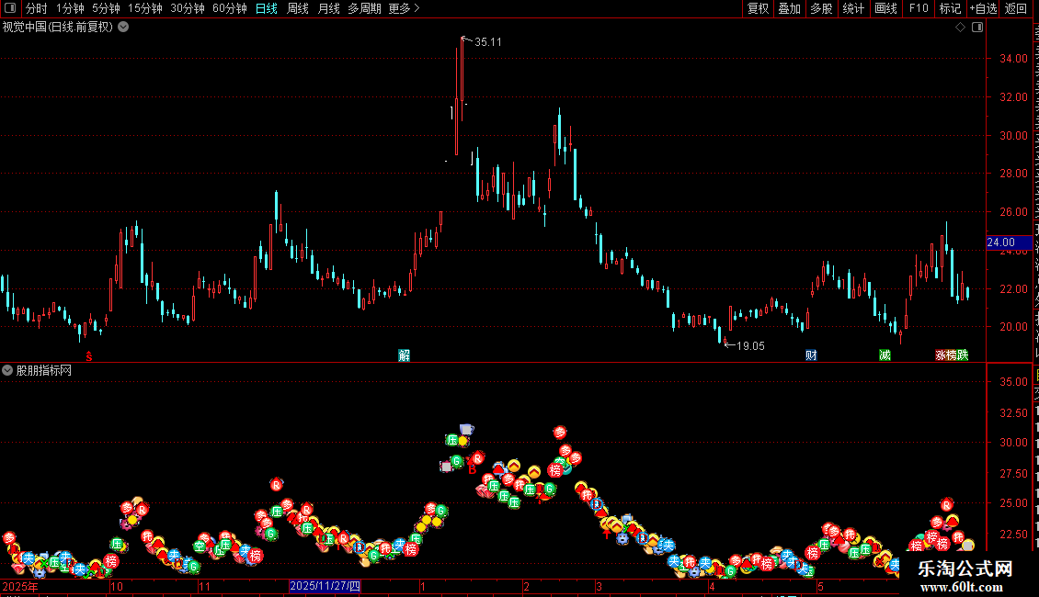Select the 日线 daily chart tab

[x=267, y=8]
